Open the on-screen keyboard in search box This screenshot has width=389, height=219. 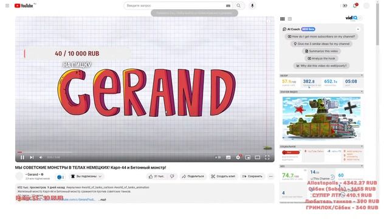point(229,5)
